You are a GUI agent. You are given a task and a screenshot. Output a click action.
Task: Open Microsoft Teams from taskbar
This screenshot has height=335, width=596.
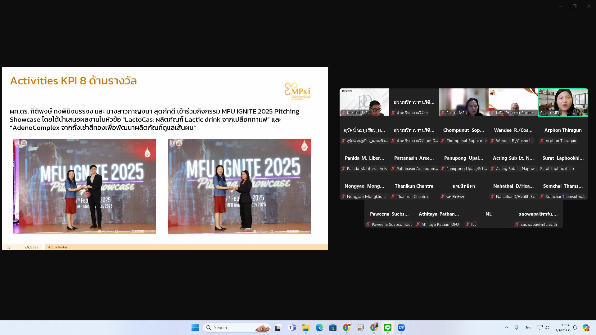coord(292,328)
